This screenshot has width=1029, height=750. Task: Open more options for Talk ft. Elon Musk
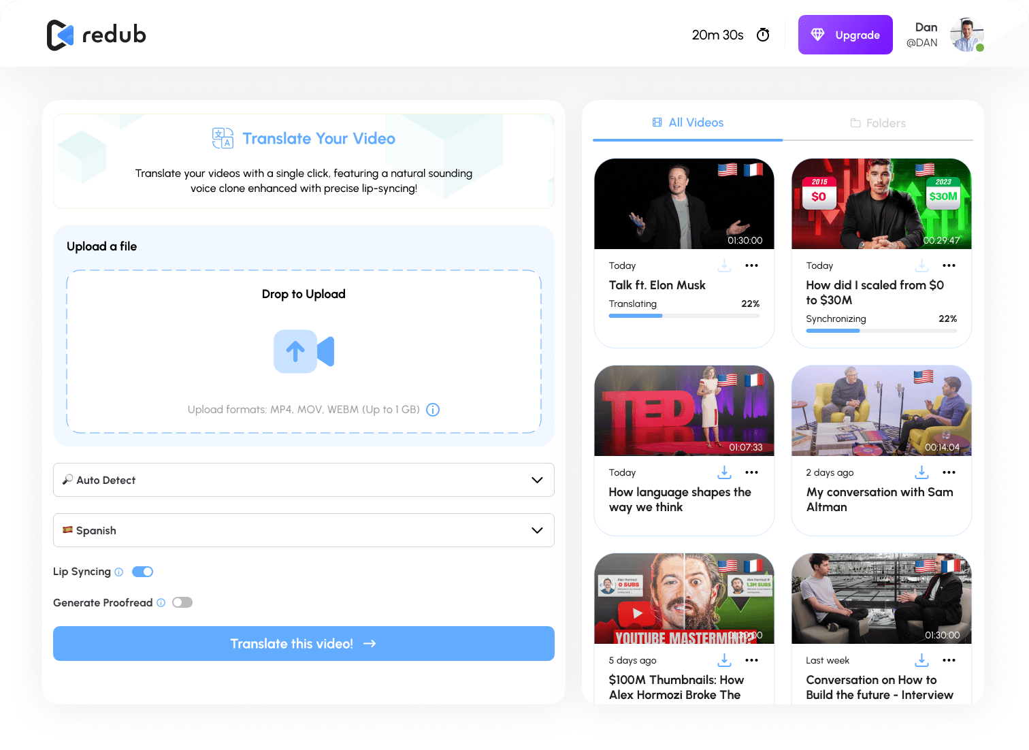pyautogui.click(x=751, y=265)
